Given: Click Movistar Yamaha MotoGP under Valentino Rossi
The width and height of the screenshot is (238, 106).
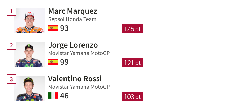Looking at the screenshot, I should coord(79,87).
